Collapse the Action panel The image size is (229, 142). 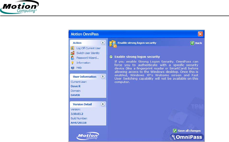tap(103, 43)
